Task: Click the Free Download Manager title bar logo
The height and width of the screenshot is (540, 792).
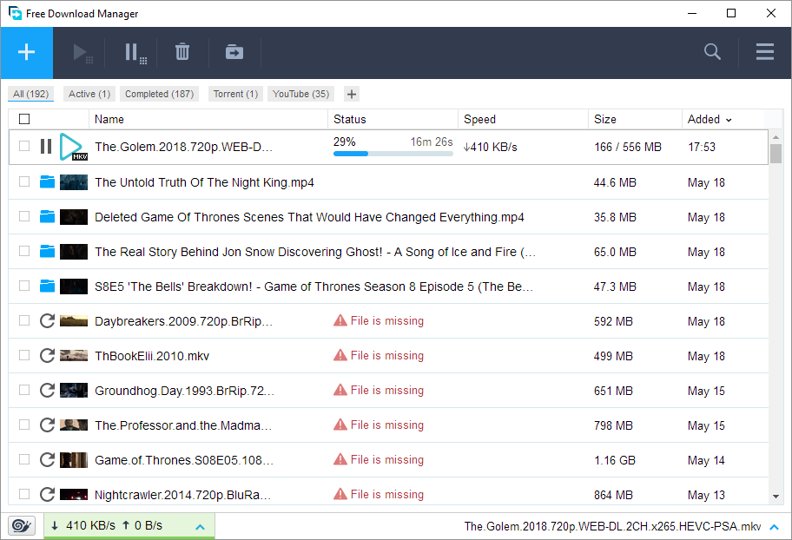Action: click(15, 13)
